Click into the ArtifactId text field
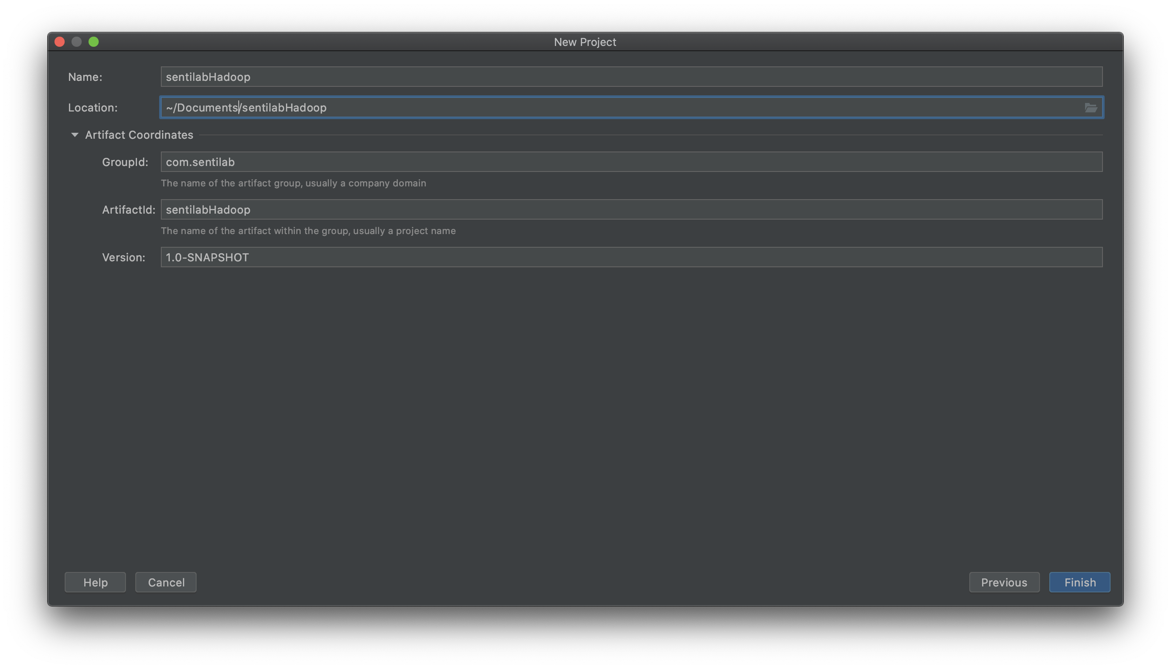 (631, 209)
